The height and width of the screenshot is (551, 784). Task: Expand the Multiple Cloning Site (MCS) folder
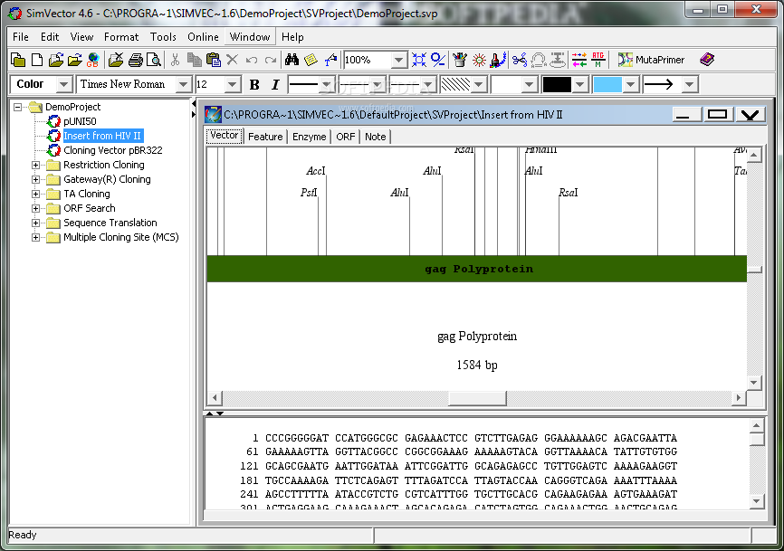click(x=35, y=237)
